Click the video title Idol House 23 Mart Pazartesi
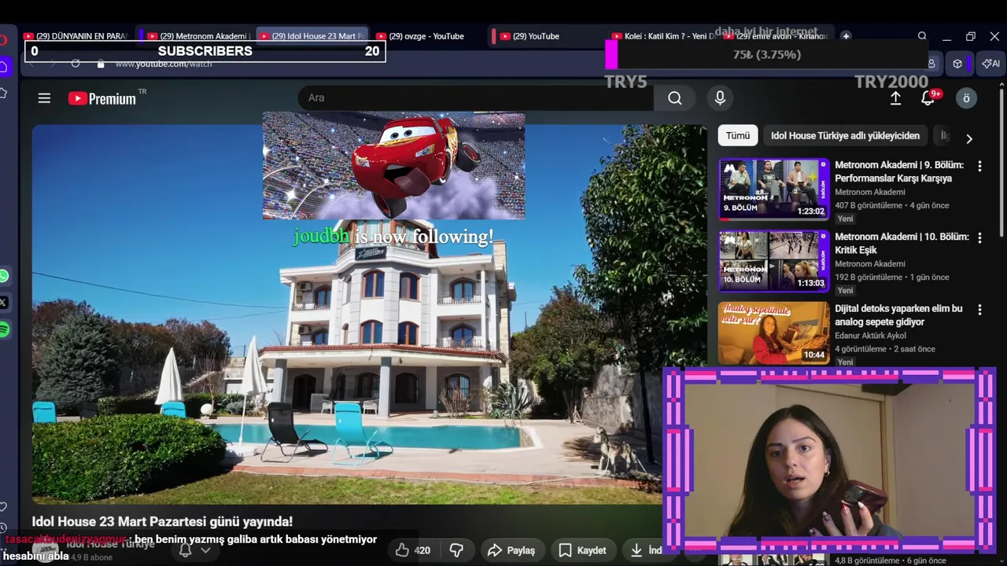Image resolution: width=1007 pixels, height=566 pixels. click(162, 521)
